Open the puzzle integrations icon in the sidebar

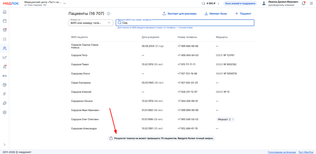(x=4, y=103)
